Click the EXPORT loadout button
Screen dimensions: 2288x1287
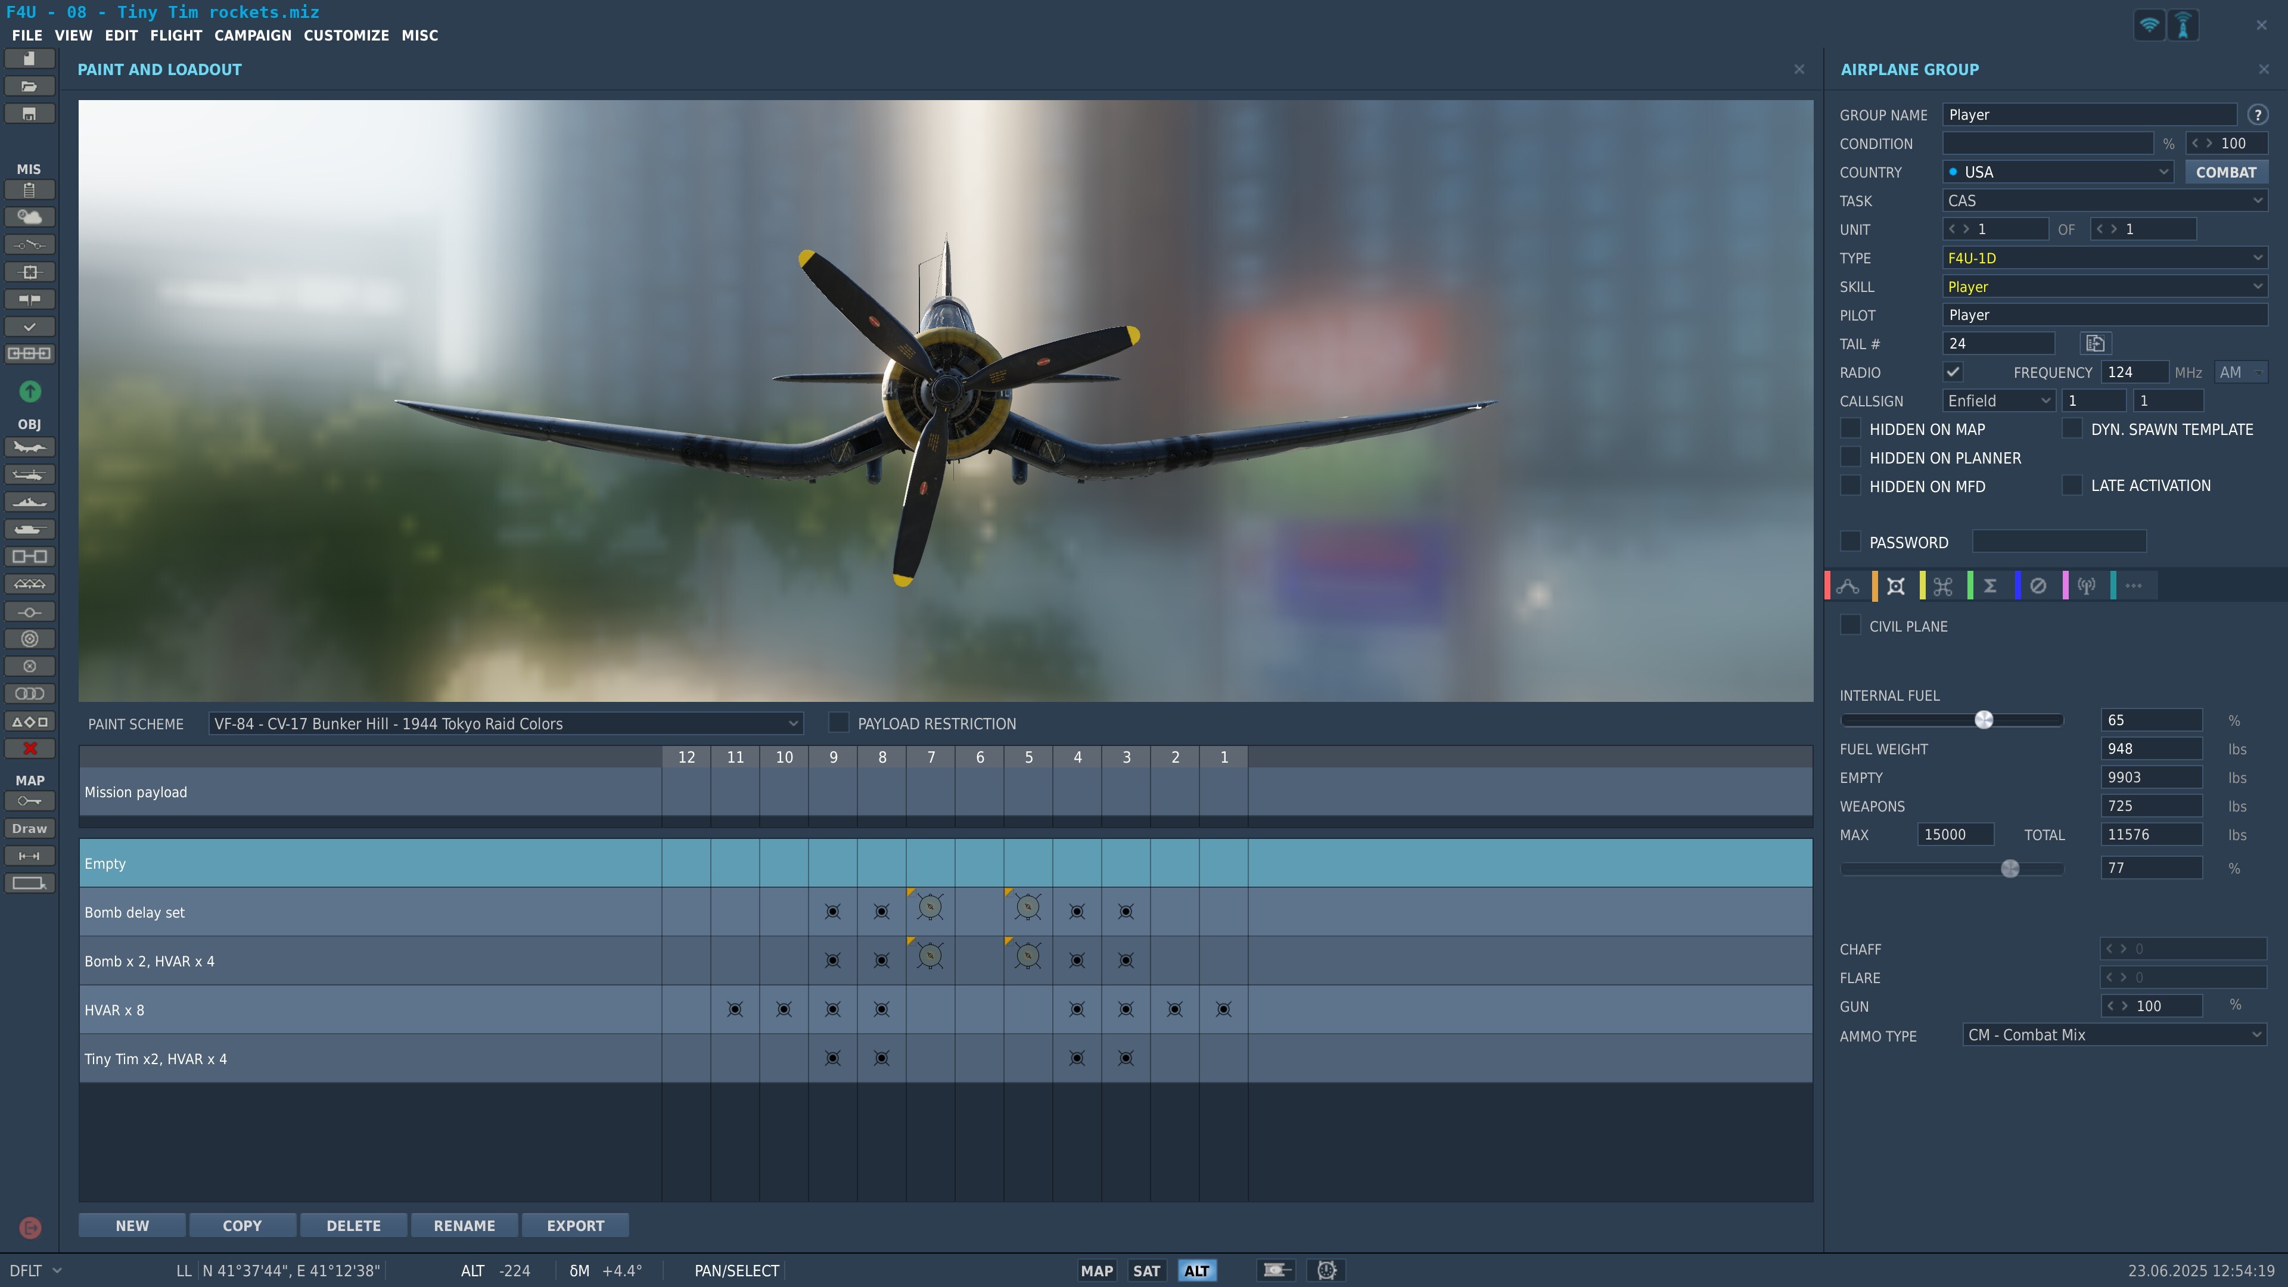(x=576, y=1226)
